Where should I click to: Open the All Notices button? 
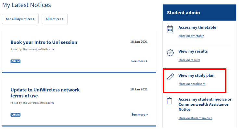pyautogui.click(x=55, y=19)
